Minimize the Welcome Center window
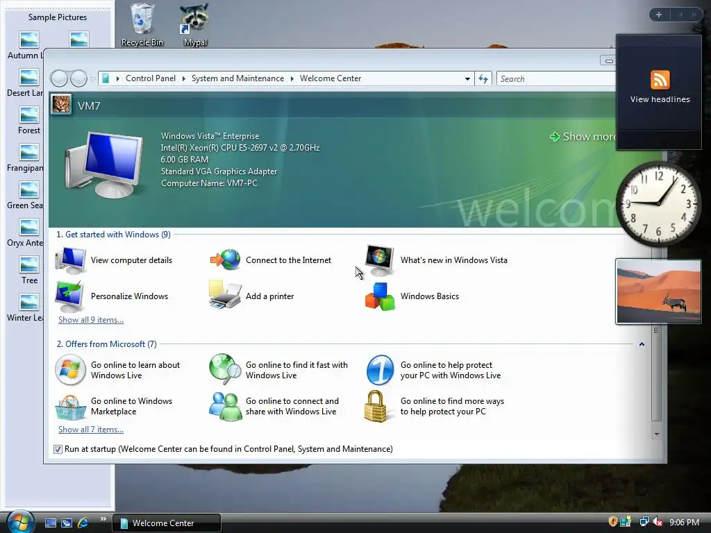This screenshot has width=711, height=533. [608, 61]
